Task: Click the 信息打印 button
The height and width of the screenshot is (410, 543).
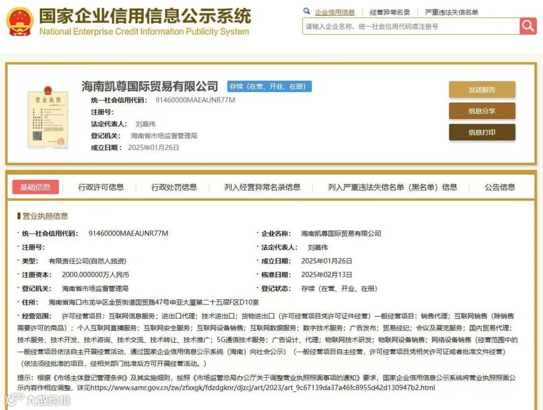Action: click(x=482, y=132)
